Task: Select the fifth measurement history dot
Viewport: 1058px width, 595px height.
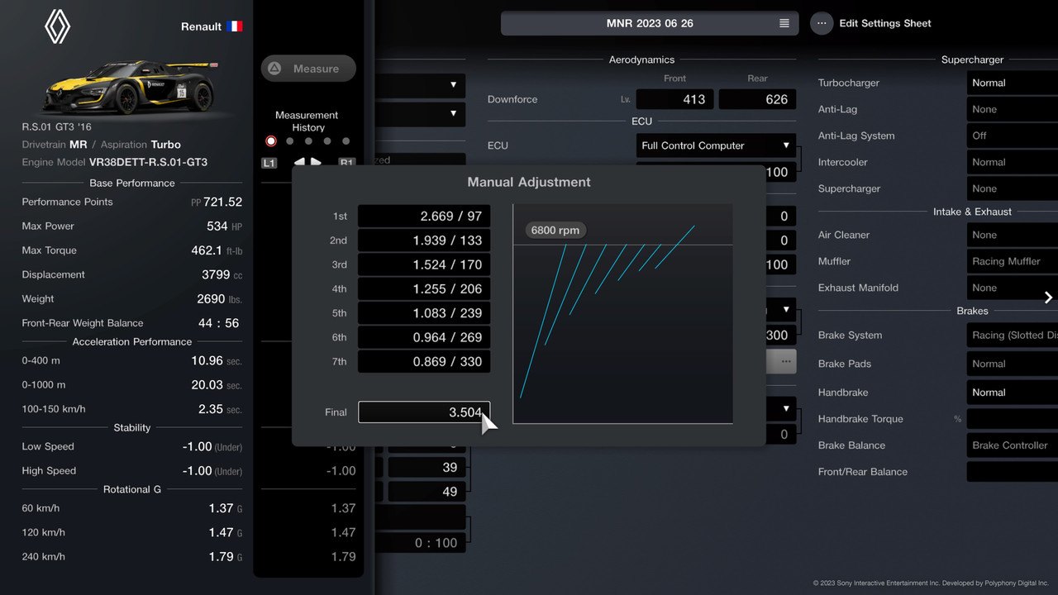Action: pos(346,141)
